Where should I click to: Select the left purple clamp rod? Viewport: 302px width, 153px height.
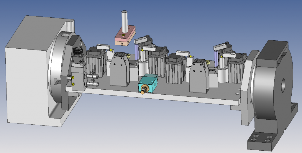[136, 52]
